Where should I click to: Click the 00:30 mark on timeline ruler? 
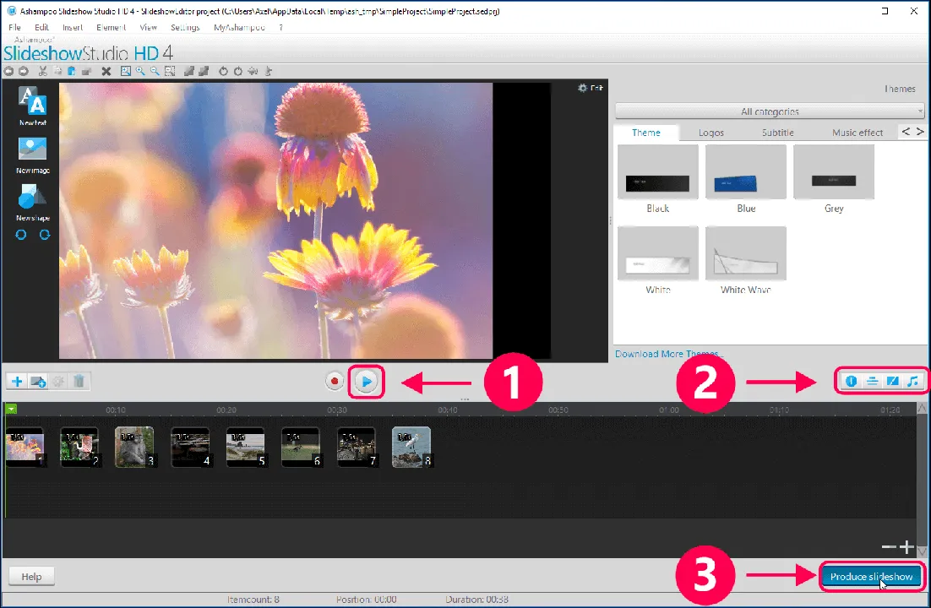click(336, 410)
